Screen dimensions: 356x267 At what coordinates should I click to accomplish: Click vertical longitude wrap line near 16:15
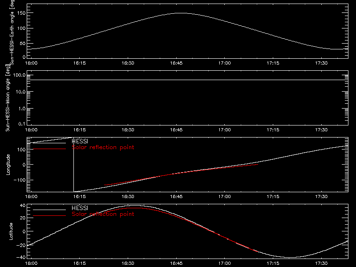pyautogui.click(x=73, y=165)
